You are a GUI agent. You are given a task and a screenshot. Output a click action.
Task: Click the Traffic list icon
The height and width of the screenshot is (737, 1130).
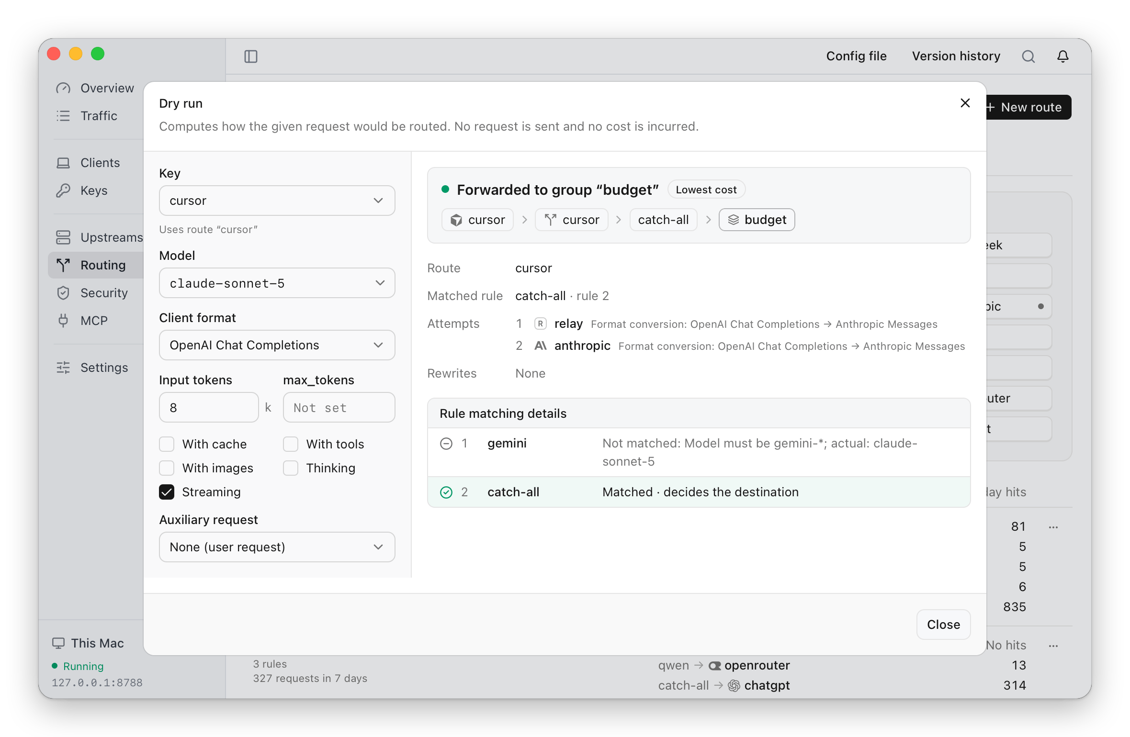(63, 116)
